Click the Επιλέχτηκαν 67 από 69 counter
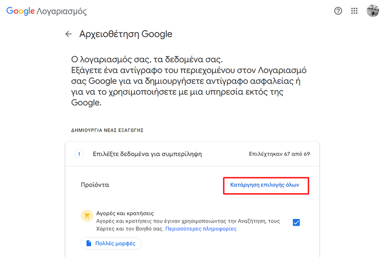This screenshot has width=386, height=257. 279,154
